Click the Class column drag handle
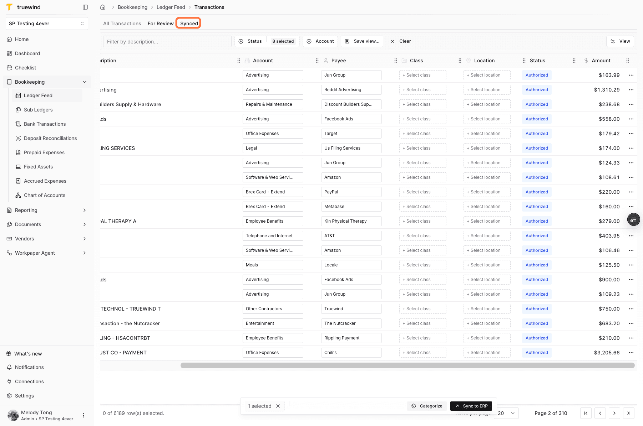Image resolution: width=643 pixels, height=426 pixels. [460, 61]
